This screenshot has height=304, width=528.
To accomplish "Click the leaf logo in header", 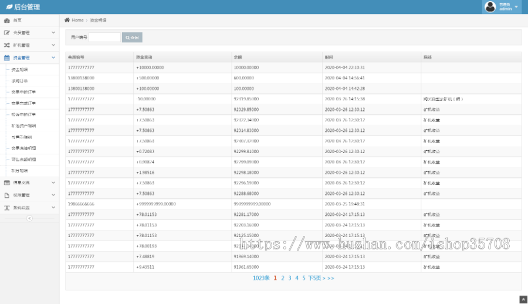I will click(9, 7).
